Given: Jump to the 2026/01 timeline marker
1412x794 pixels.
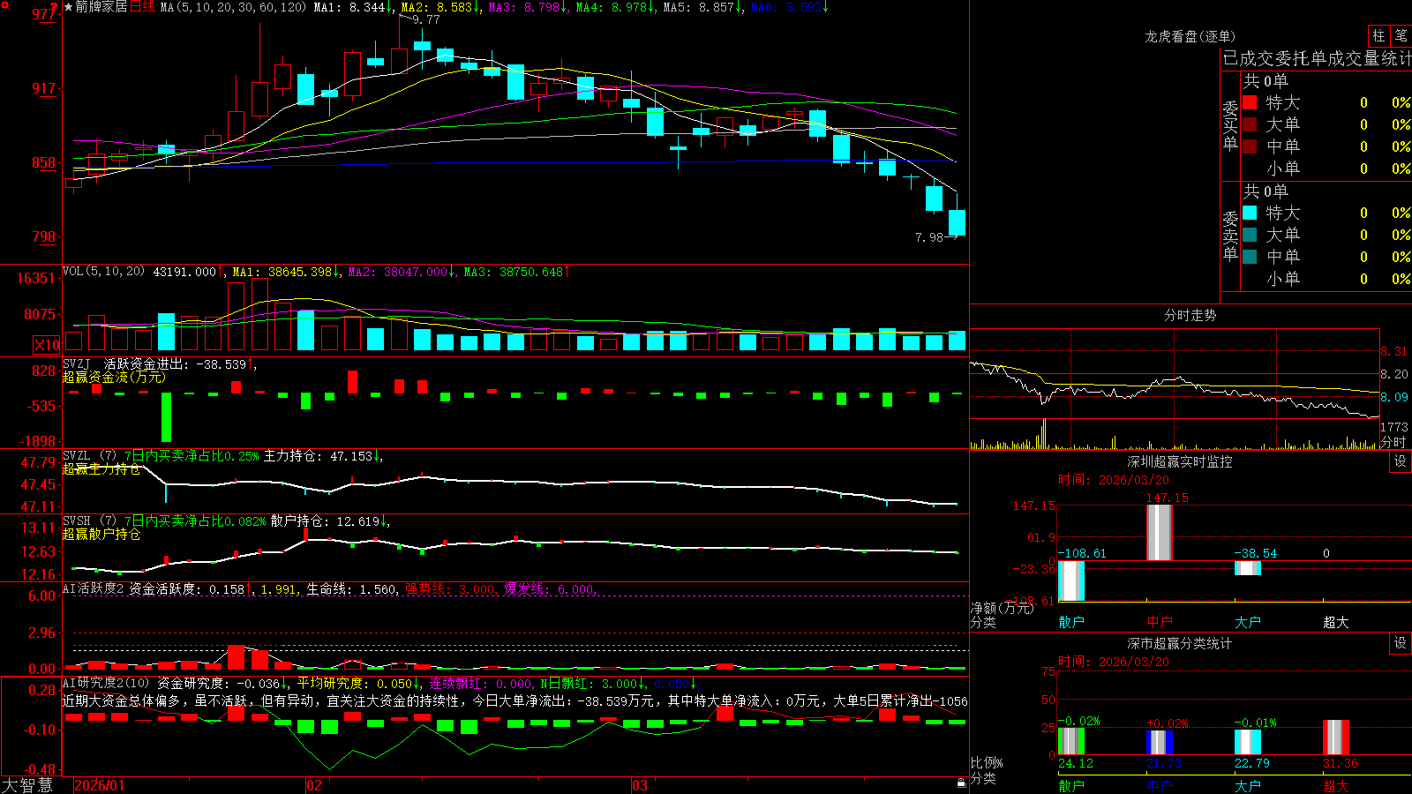Looking at the screenshot, I should 100,785.
